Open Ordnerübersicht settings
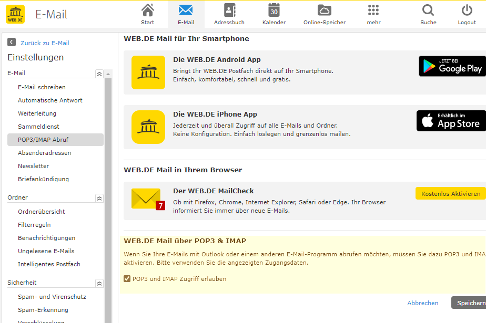Screen dimensions: 486x323 [42, 212]
